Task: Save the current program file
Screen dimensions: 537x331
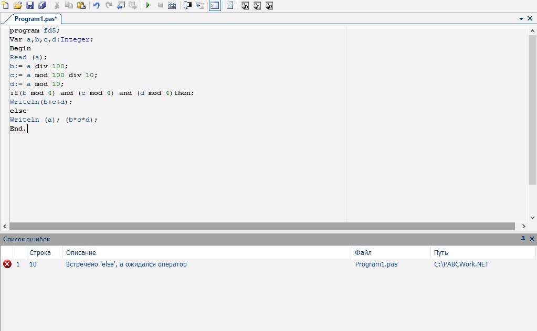Action: 30,6
